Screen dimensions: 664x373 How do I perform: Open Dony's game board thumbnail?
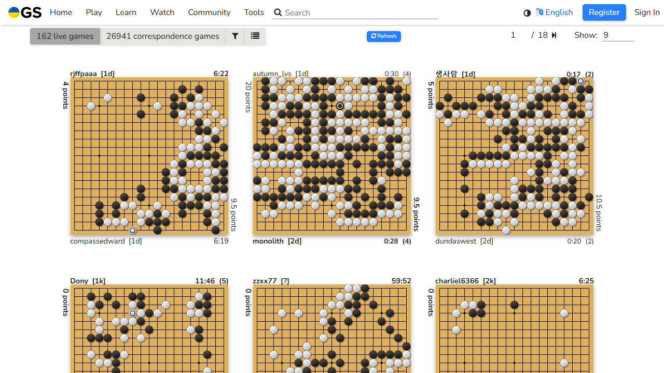click(149, 329)
